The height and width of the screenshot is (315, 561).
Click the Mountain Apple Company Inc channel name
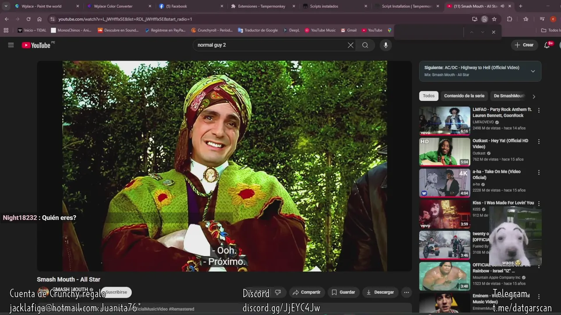coord(496,277)
